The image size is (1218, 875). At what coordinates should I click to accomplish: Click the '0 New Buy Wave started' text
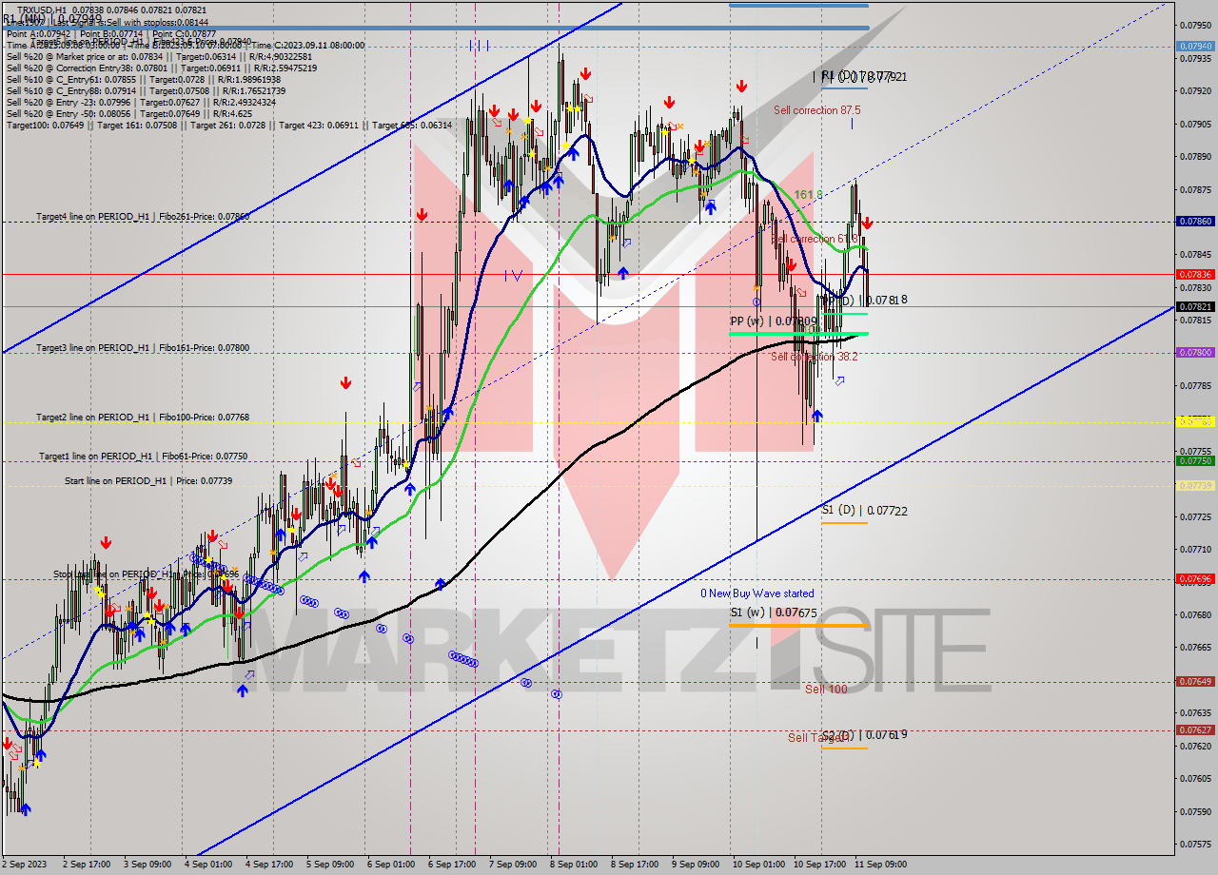pos(757,593)
